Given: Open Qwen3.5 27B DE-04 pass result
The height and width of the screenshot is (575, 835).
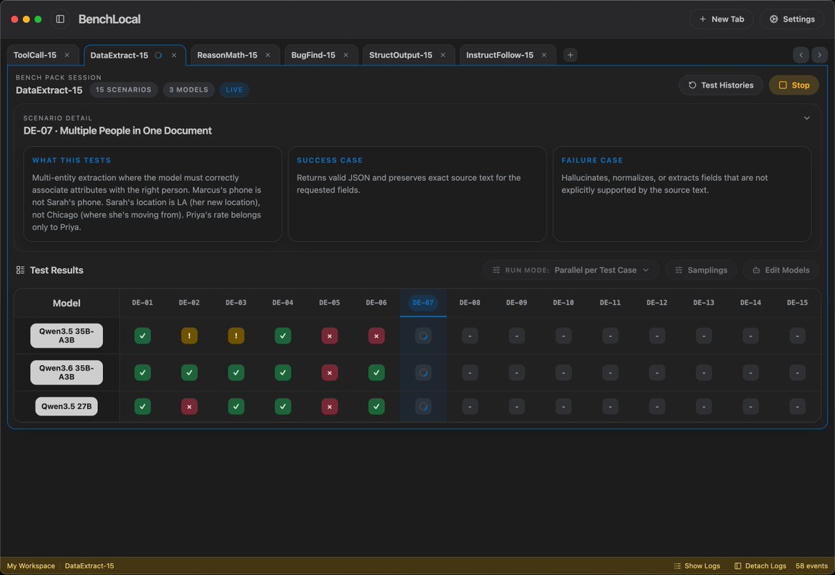Looking at the screenshot, I should [x=283, y=406].
